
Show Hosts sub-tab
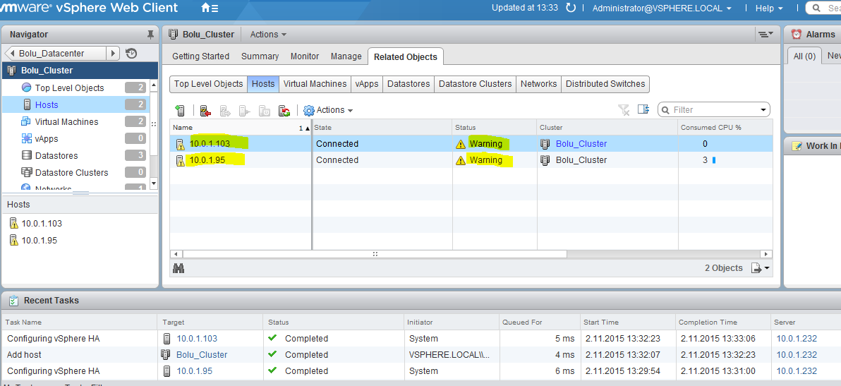coord(262,84)
